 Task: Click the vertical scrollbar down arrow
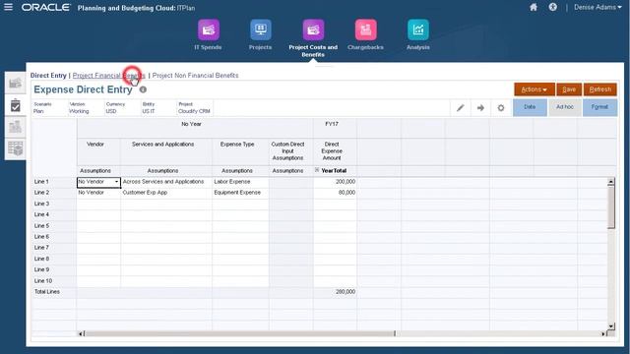tap(610, 326)
